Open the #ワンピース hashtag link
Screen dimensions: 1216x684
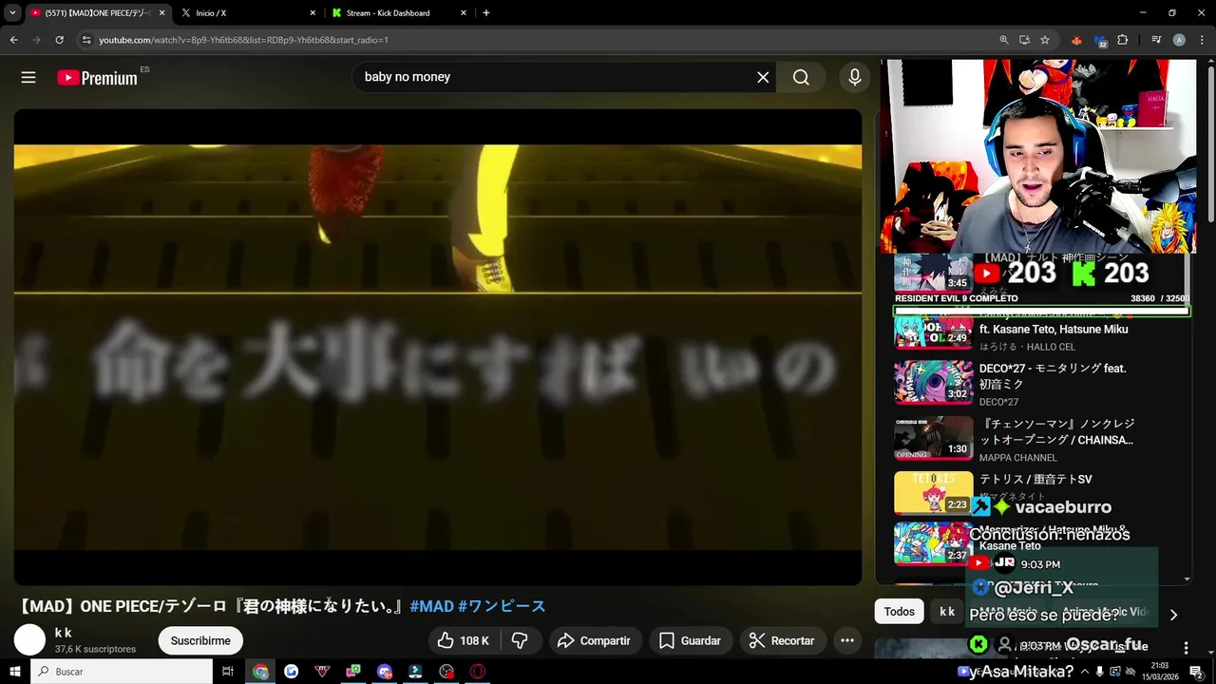click(x=502, y=606)
